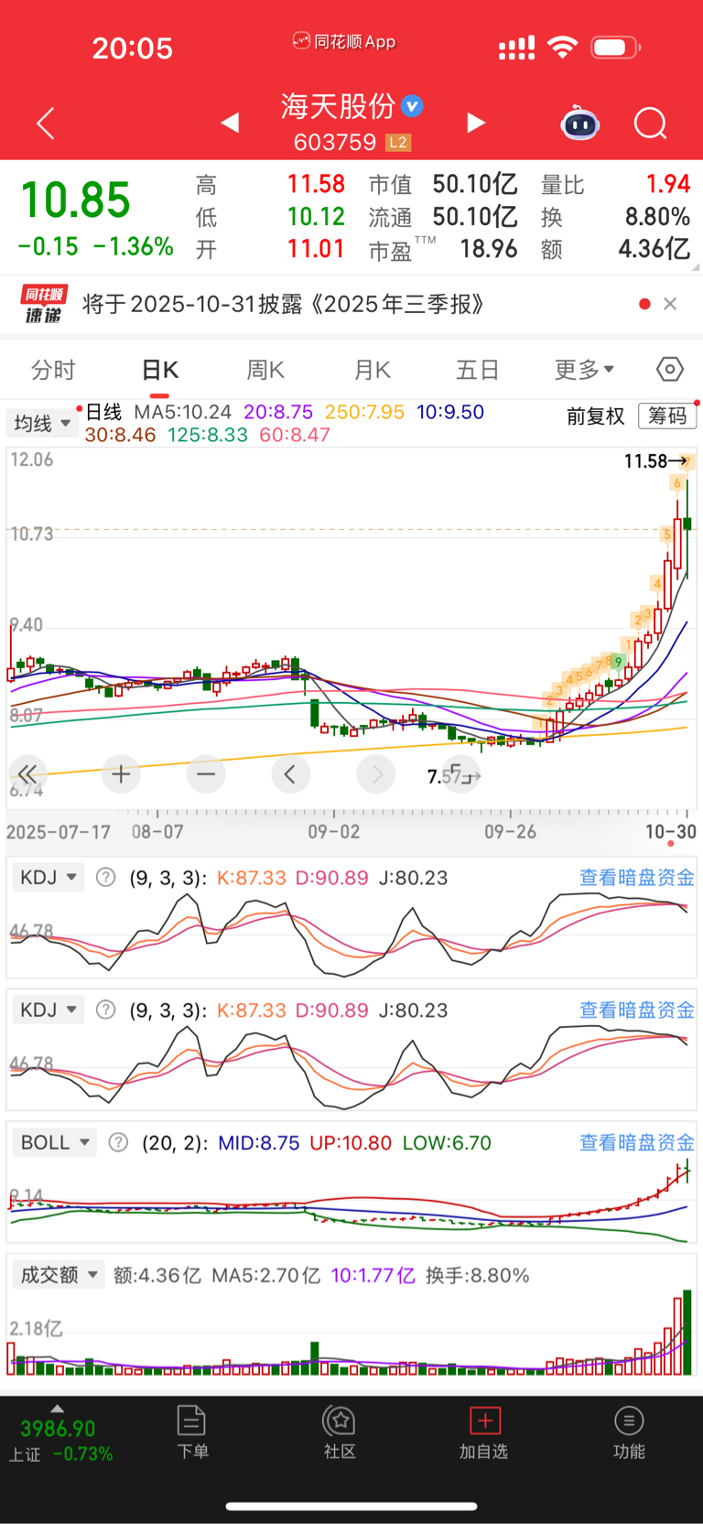Zoom in chart with plus button
The height and width of the screenshot is (1524, 703).
tap(121, 774)
